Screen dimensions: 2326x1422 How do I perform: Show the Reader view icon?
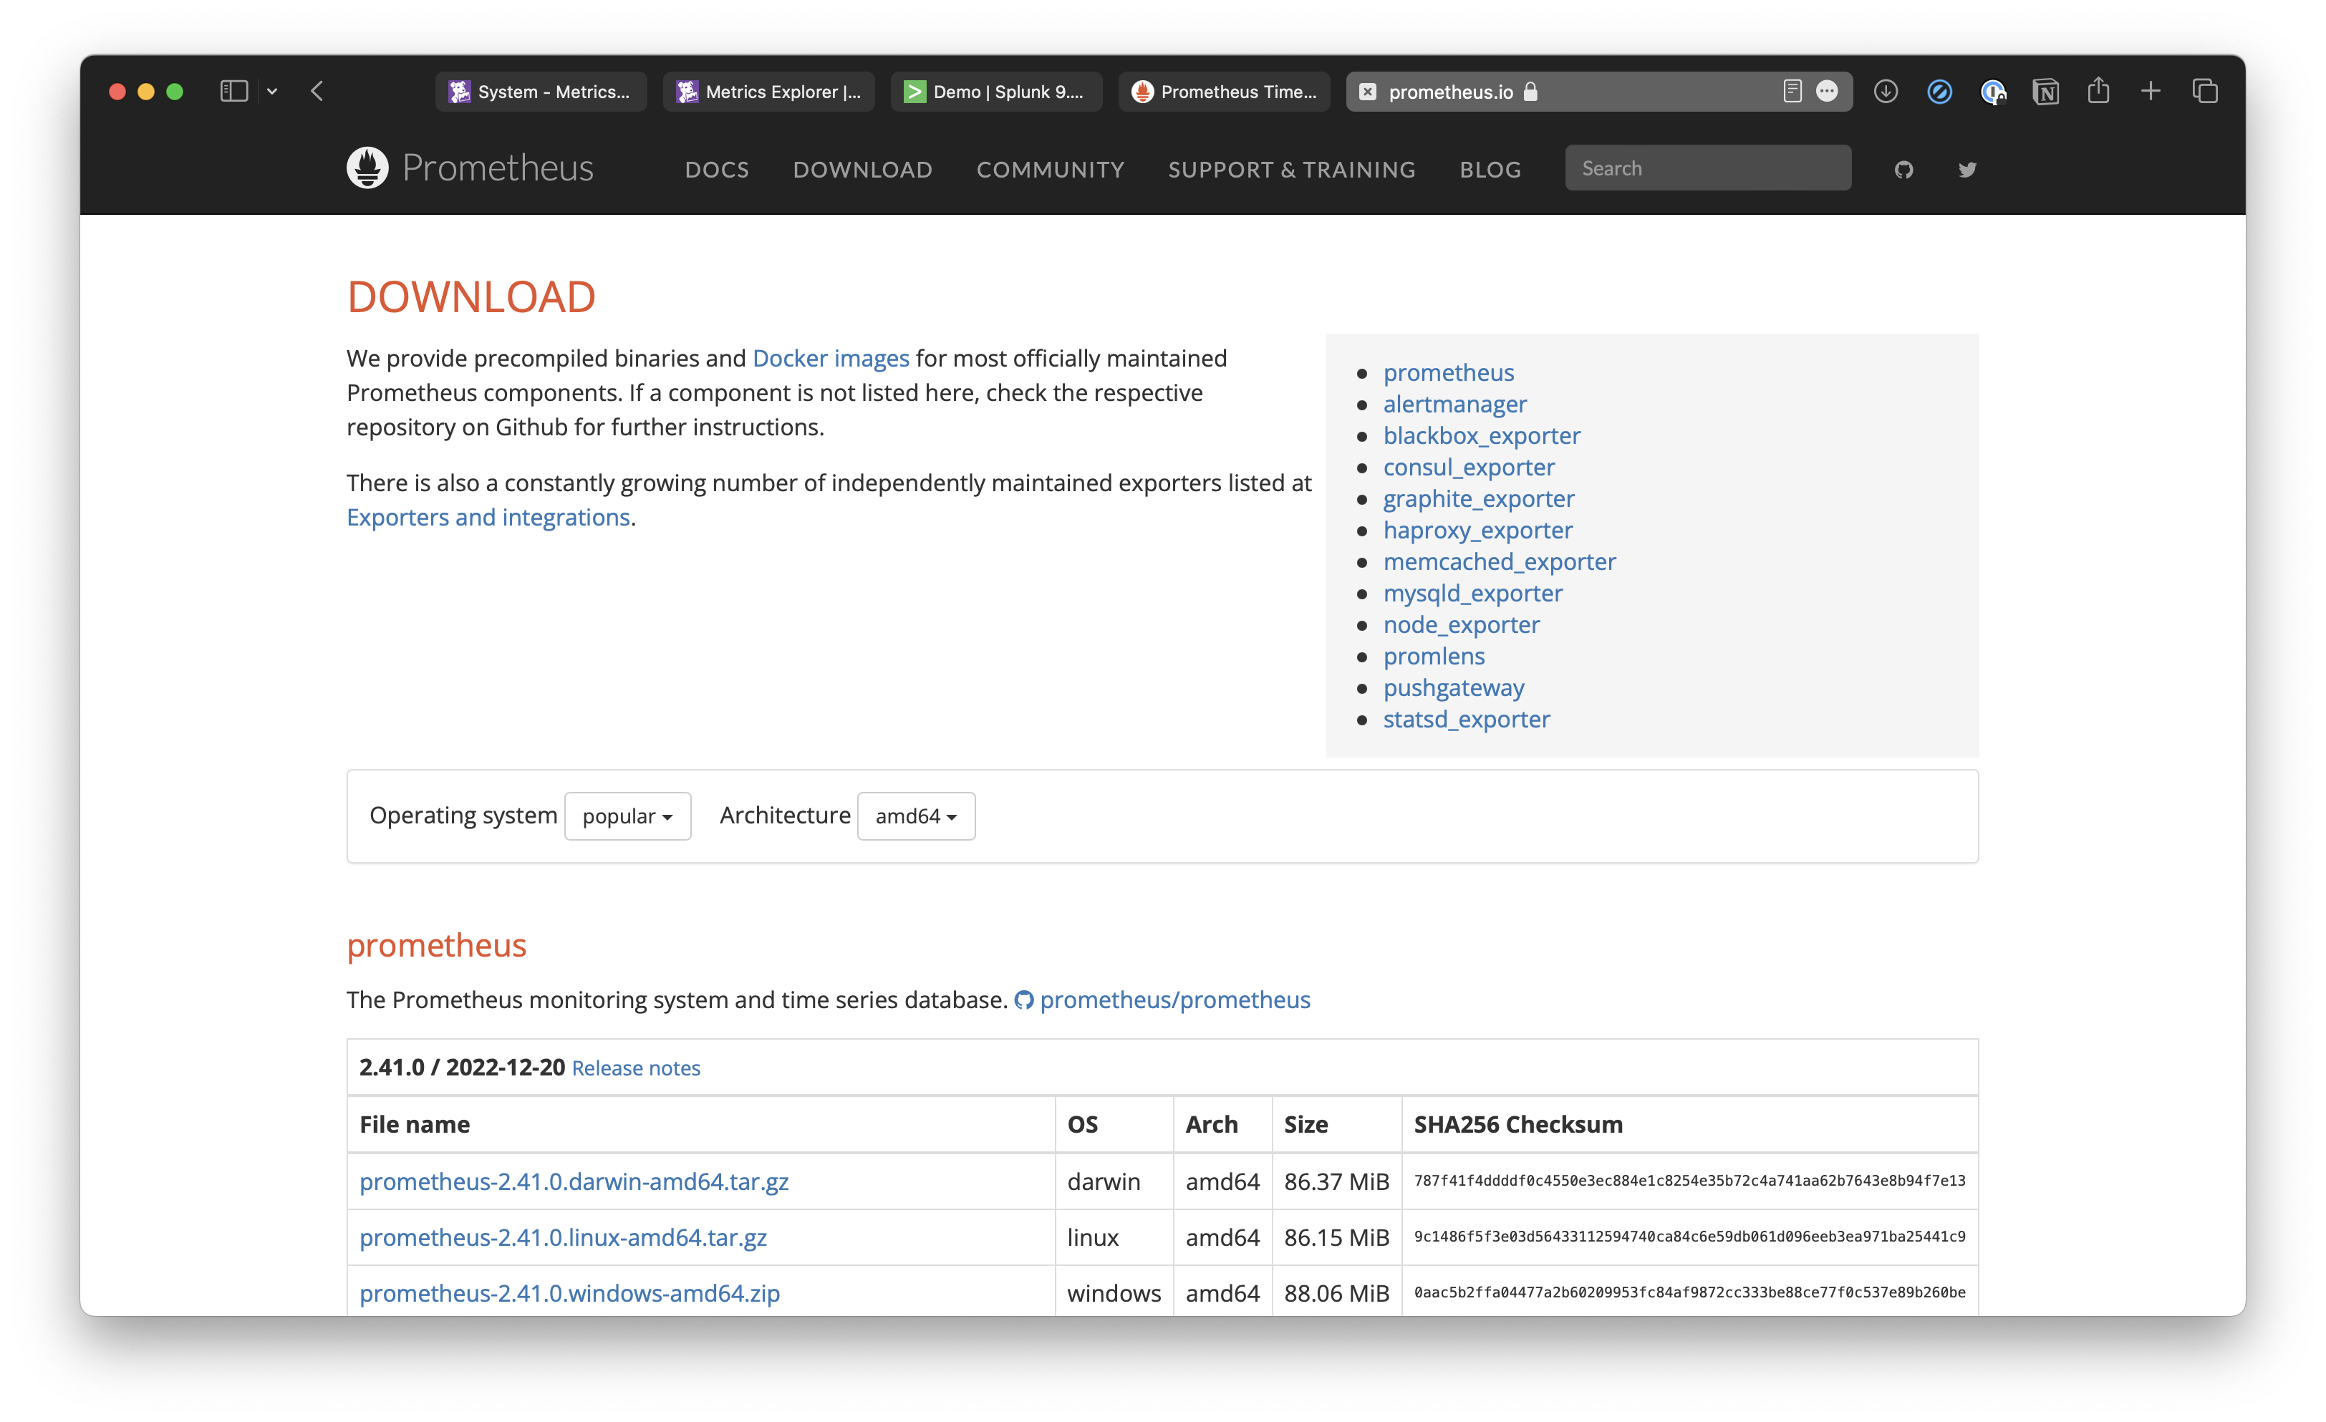1792,92
